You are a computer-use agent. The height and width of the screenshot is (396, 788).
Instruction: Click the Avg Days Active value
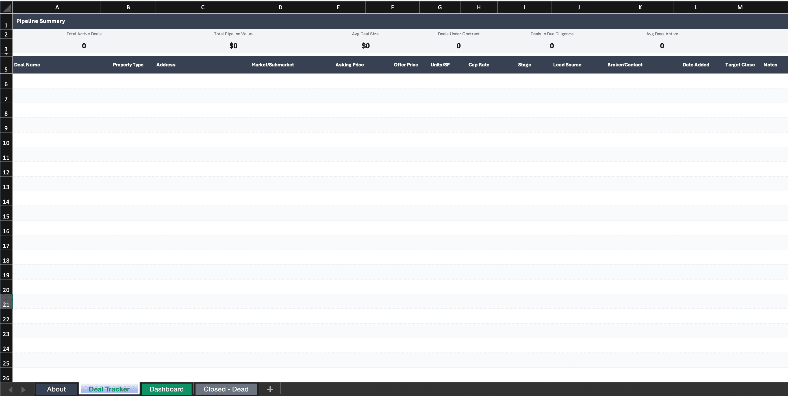[x=662, y=46]
